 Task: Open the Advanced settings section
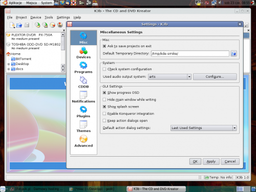pyautogui.click(x=83, y=141)
